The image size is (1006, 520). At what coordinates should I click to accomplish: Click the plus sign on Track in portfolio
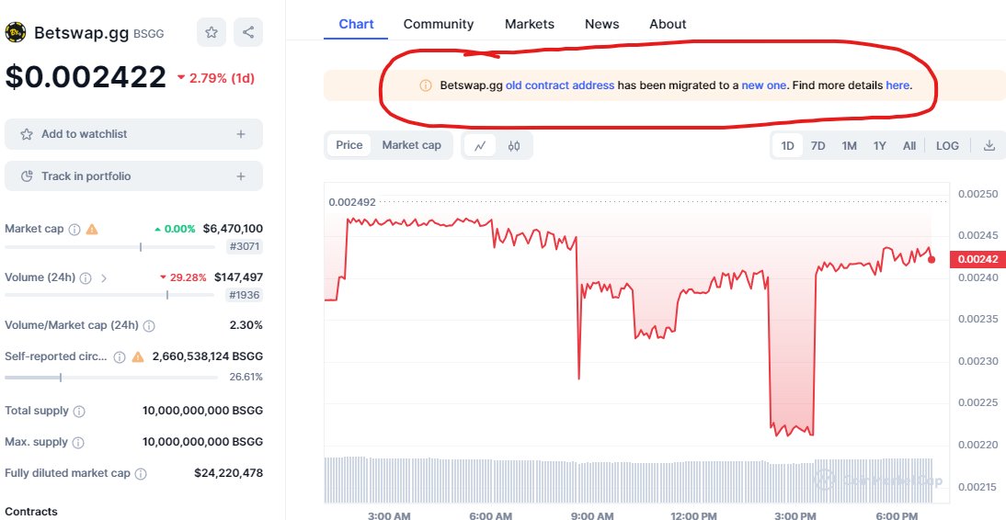coord(241,176)
